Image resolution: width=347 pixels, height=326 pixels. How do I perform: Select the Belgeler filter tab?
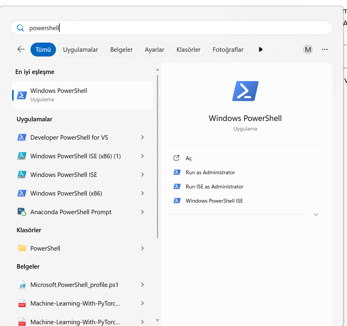point(121,49)
